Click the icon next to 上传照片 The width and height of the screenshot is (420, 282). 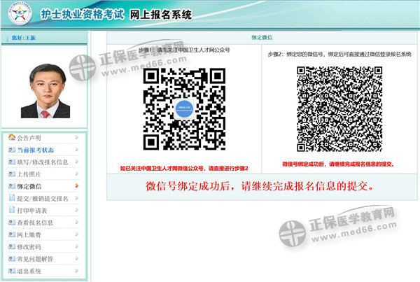(11, 174)
